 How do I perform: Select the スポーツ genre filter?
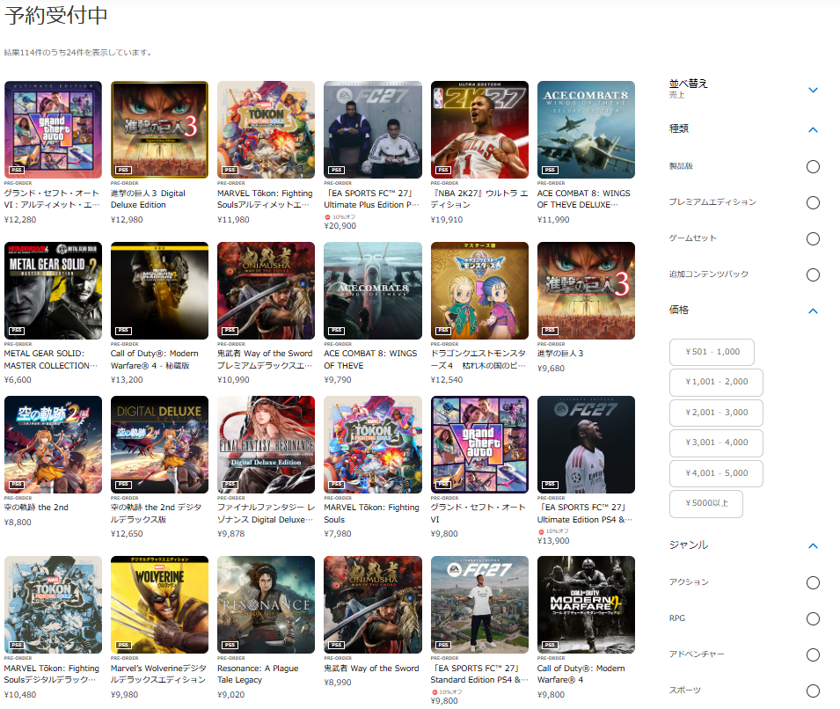813,691
